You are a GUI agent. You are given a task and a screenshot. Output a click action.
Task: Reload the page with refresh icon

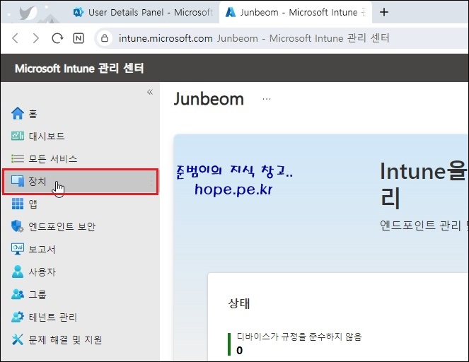click(x=57, y=38)
